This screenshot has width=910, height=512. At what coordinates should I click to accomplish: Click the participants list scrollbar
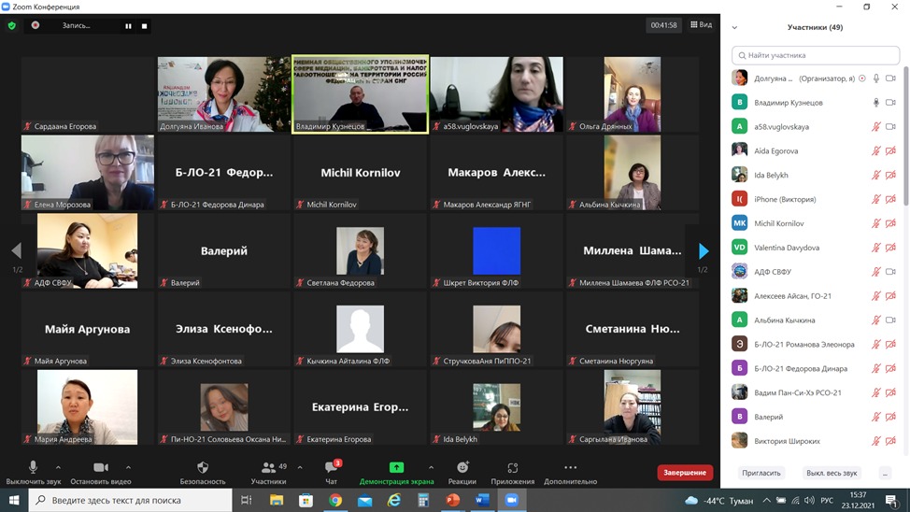click(906, 136)
